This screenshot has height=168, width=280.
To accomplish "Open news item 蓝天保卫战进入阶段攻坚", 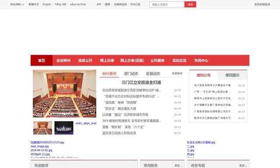I will [x=119, y=133].
